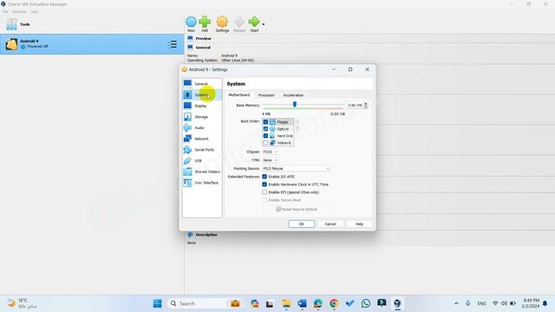Screen dimensions: 555x312
Task: Open the File menu
Action: pyautogui.click(x=5, y=11)
